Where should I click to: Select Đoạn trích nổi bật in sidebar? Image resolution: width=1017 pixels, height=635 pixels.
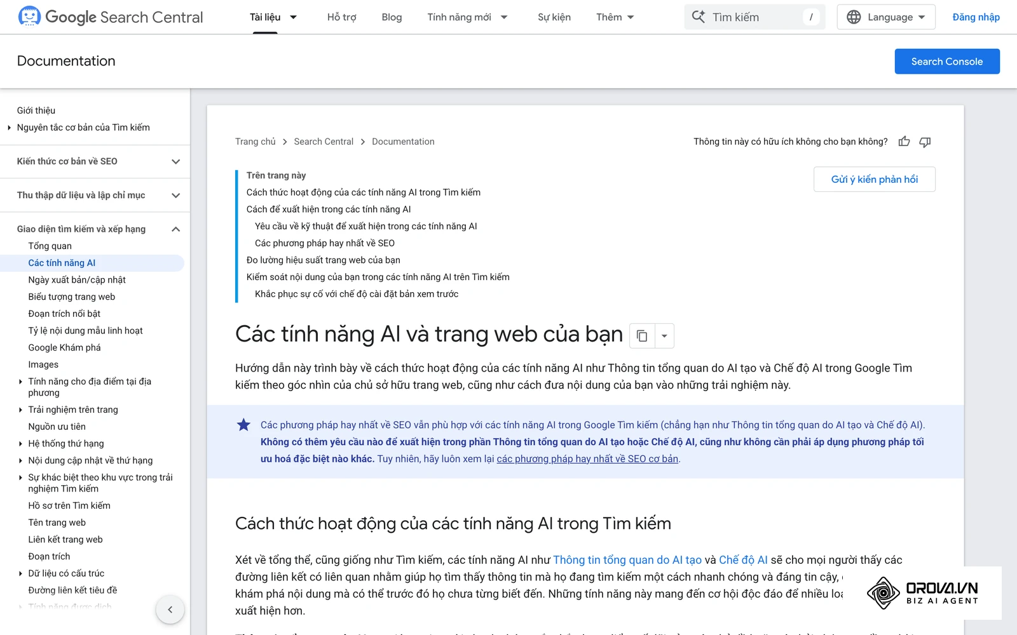pyautogui.click(x=64, y=314)
